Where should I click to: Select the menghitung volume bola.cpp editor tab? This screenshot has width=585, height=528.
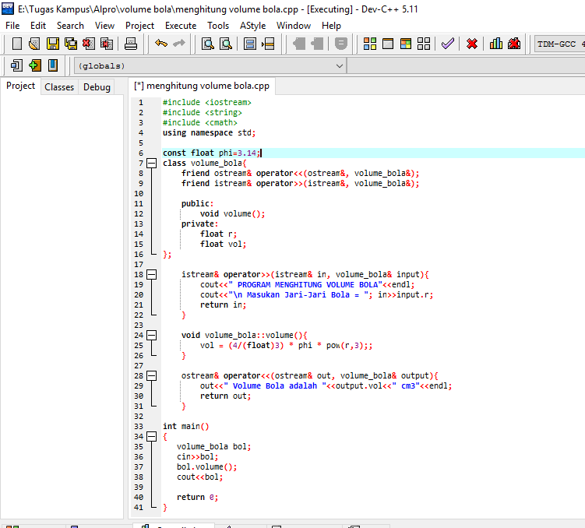pos(202,86)
